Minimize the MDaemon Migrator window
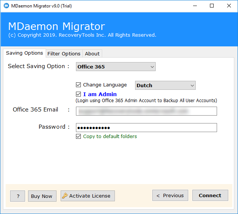Screen dimensions: 238x214 coord(195,6)
